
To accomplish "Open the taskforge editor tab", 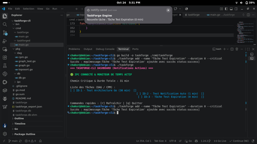I will [x=194, y=15].
